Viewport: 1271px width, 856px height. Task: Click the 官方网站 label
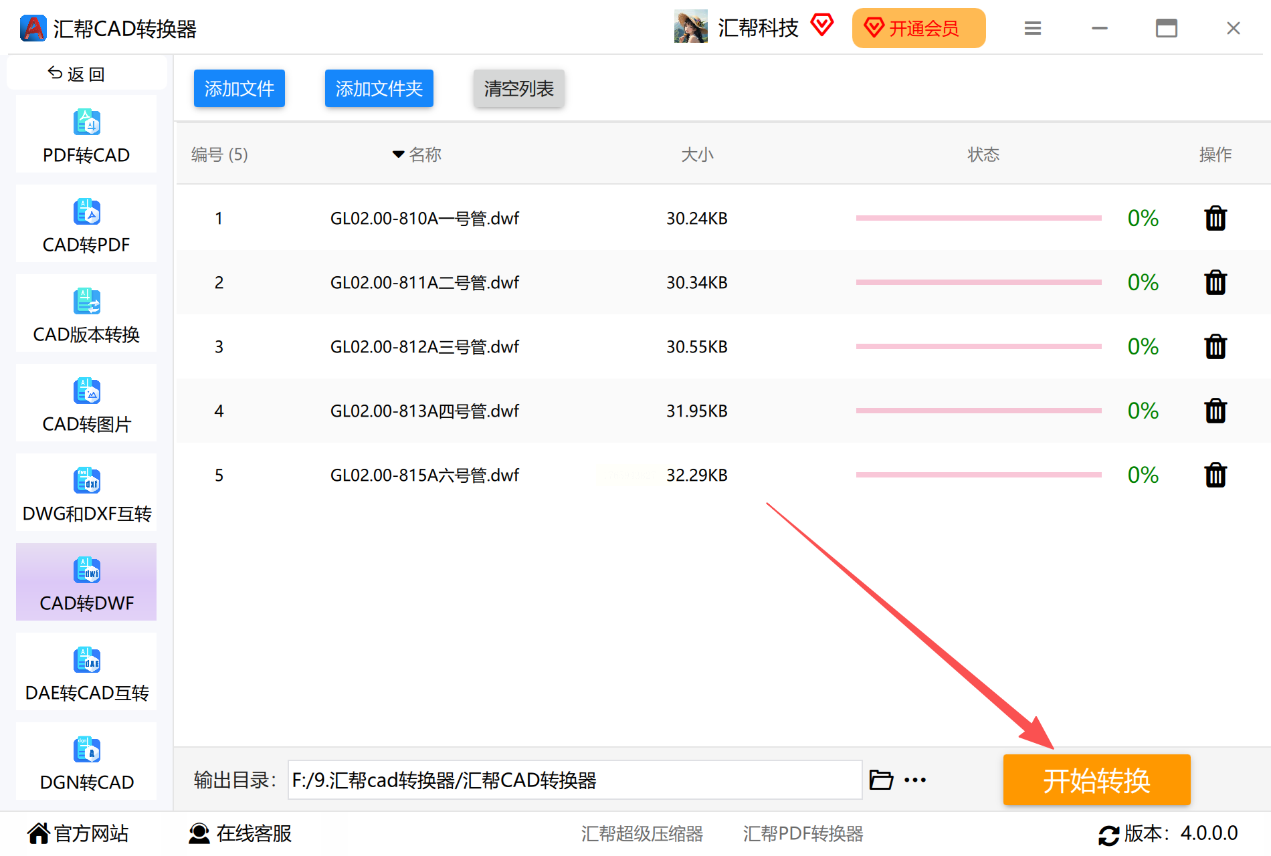click(x=92, y=833)
